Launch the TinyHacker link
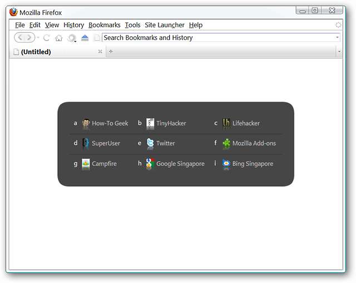Image resolution: width=356 pixels, height=283 pixels. [171, 123]
